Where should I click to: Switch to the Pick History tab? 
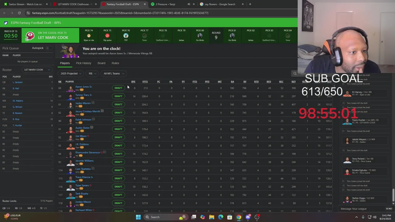click(x=84, y=63)
